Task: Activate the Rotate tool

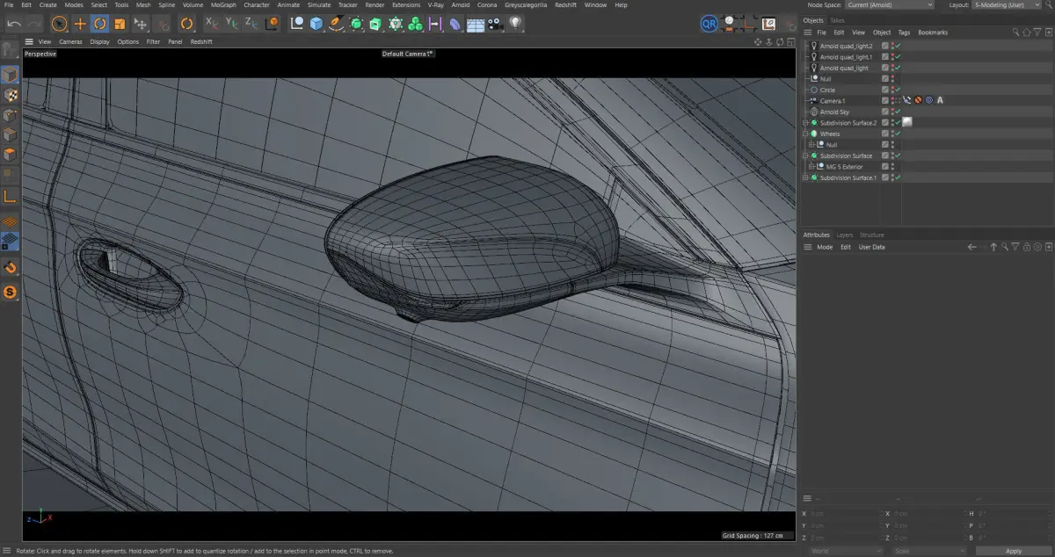Action: [x=100, y=24]
